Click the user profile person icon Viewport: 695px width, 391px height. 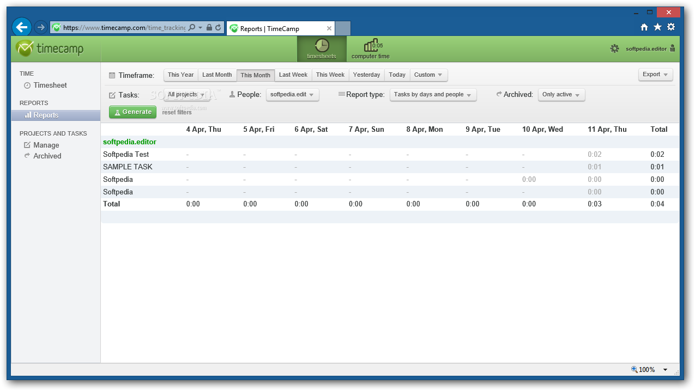pyautogui.click(x=673, y=48)
